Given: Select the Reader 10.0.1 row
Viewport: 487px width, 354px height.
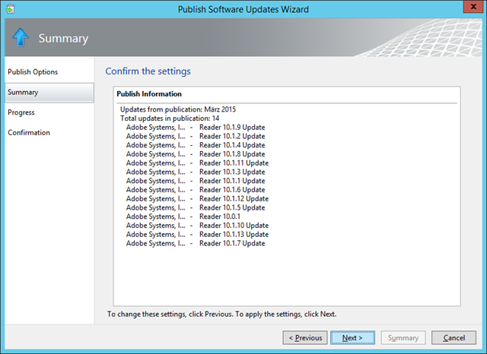Looking at the screenshot, I should click(x=183, y=217).
